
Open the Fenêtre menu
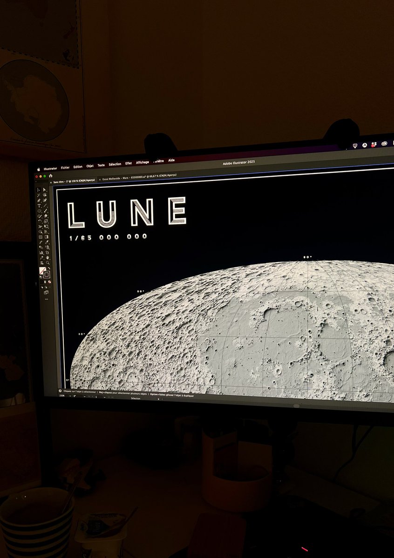(x=158, y=161)
